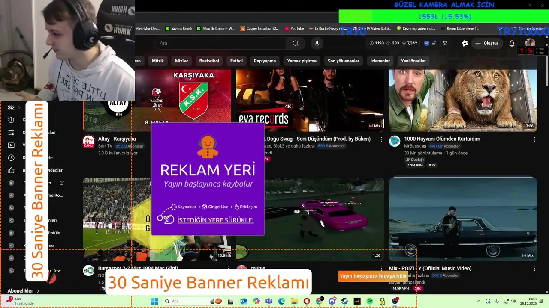Open the Casper Excalibur bookmark
This screenshot has height=308, width=549.
point(259,29)
